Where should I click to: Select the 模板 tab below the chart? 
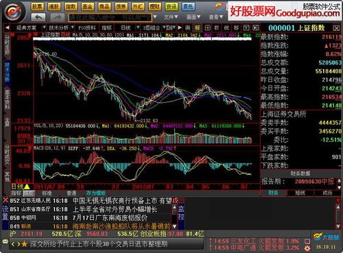tap(29, 193)
